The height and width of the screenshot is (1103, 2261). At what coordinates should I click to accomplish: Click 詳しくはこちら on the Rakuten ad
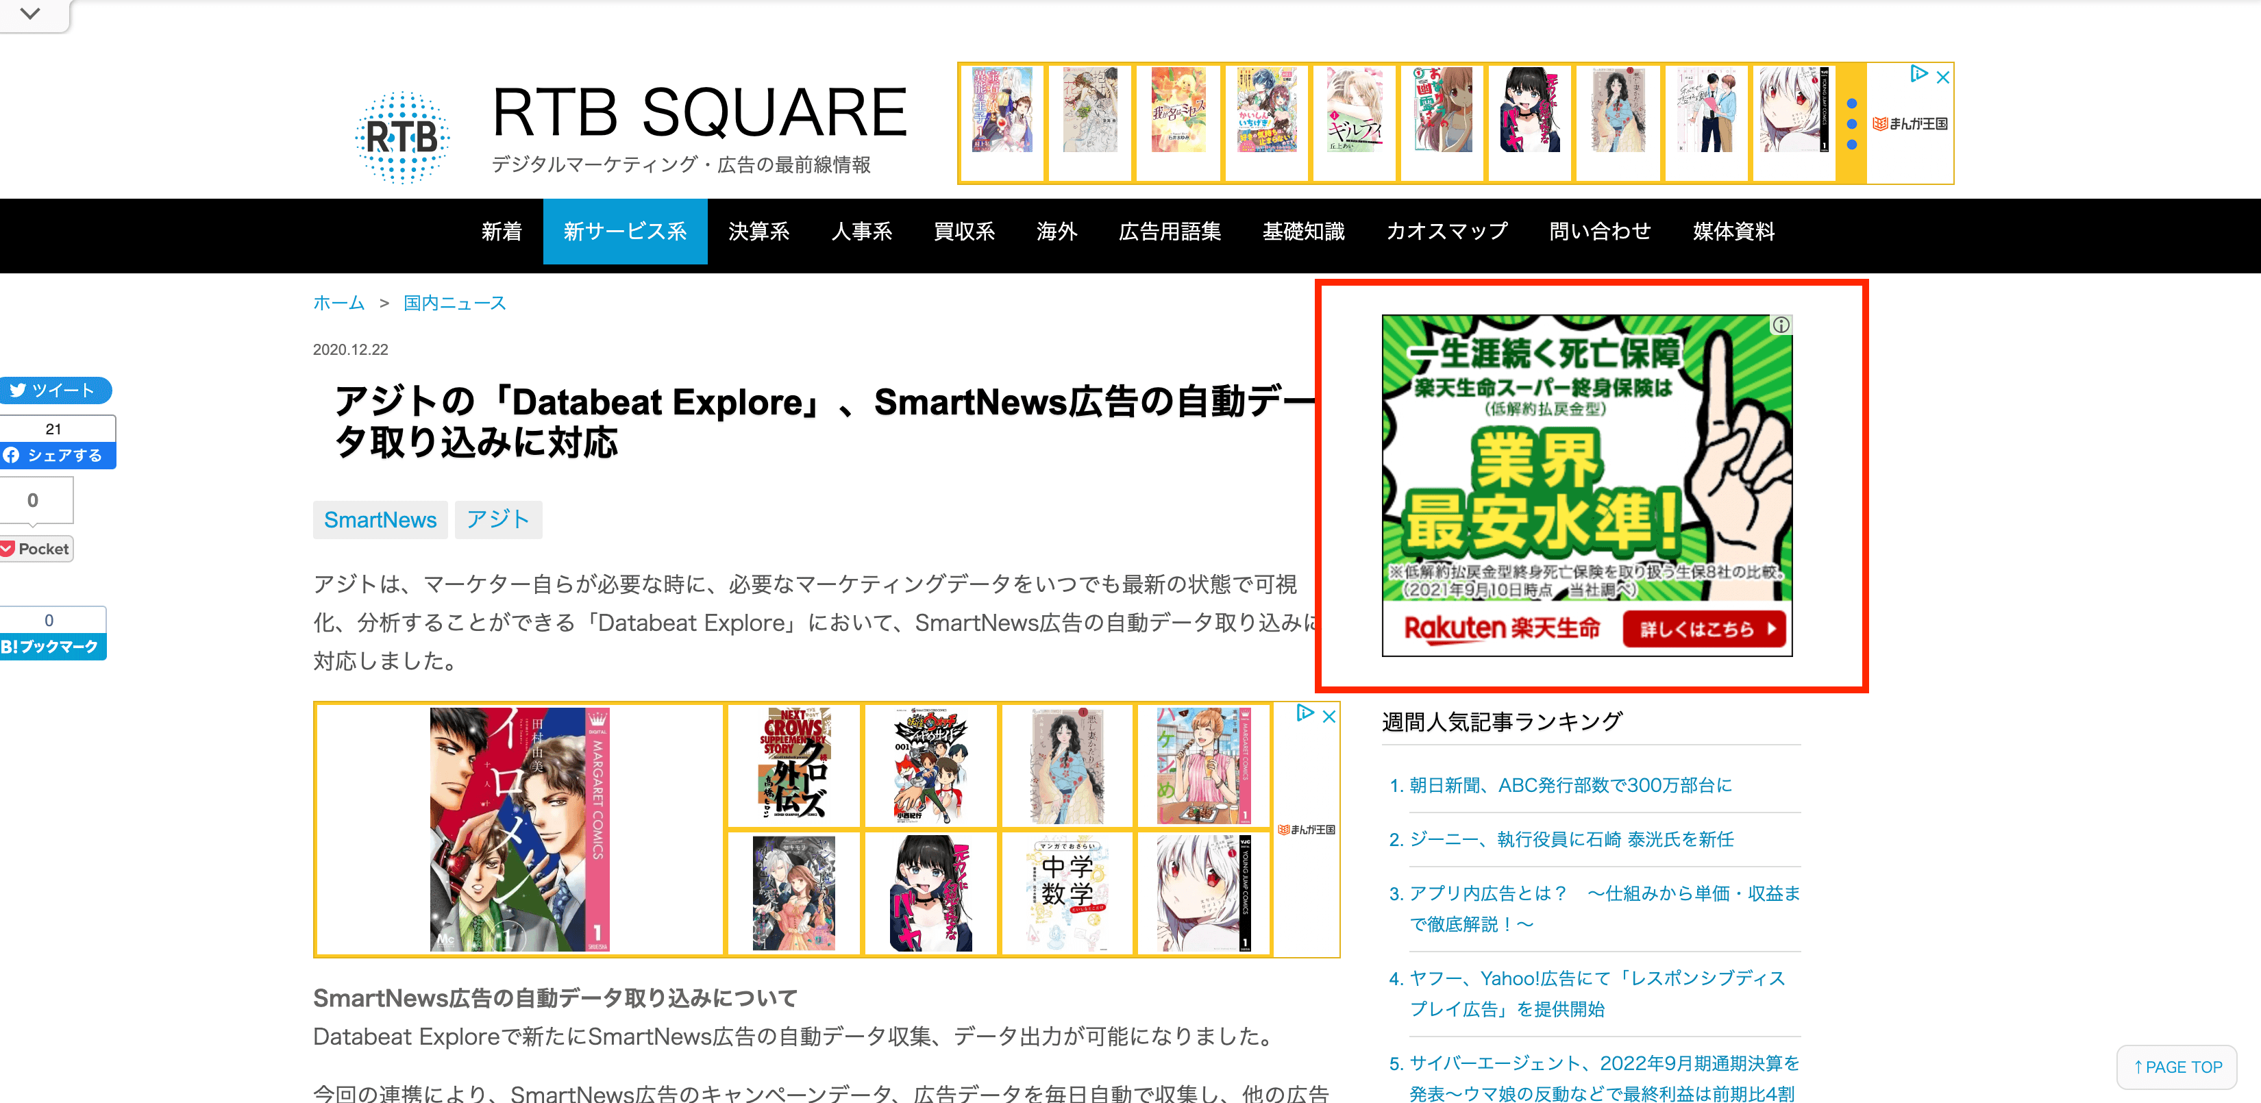[1704, 628]
